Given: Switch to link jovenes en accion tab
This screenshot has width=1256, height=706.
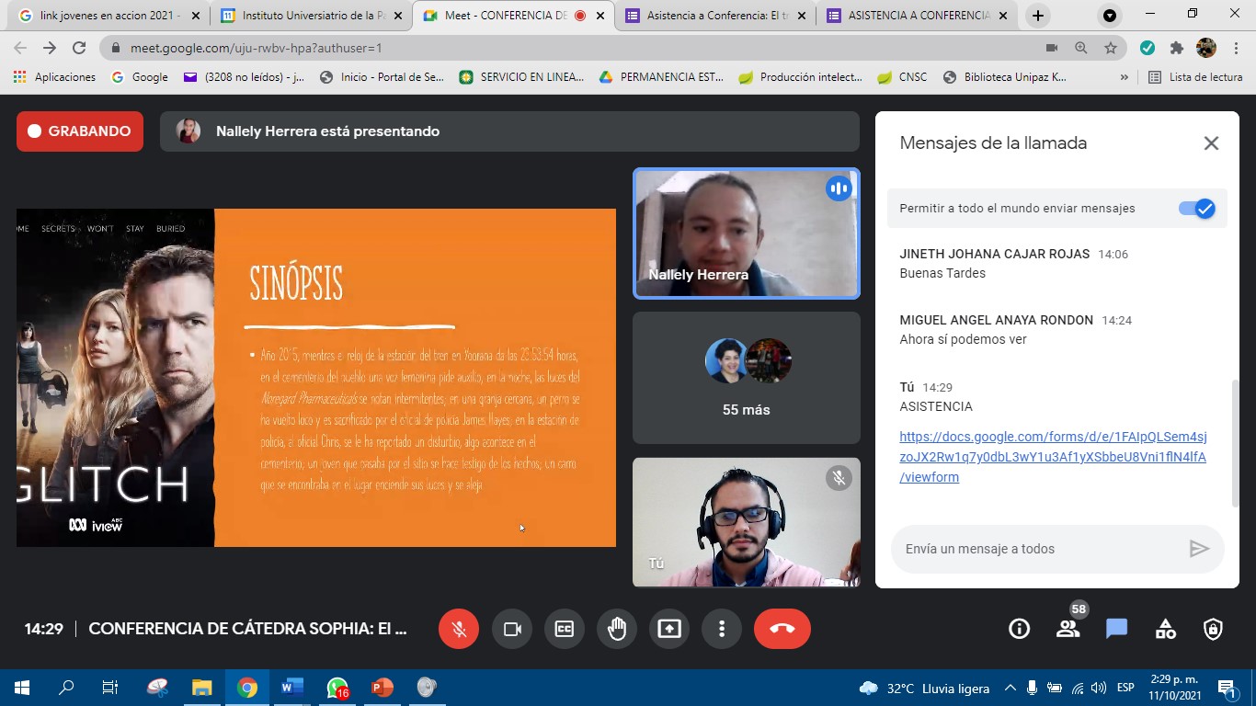Looking at the screenshot, I should 108,16.
